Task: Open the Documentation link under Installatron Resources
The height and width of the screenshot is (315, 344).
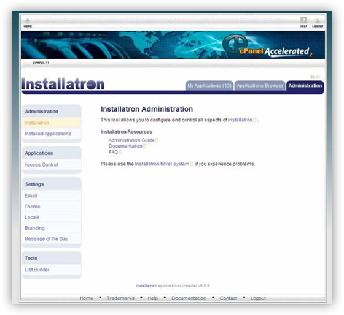Action: tap(125, 146)
